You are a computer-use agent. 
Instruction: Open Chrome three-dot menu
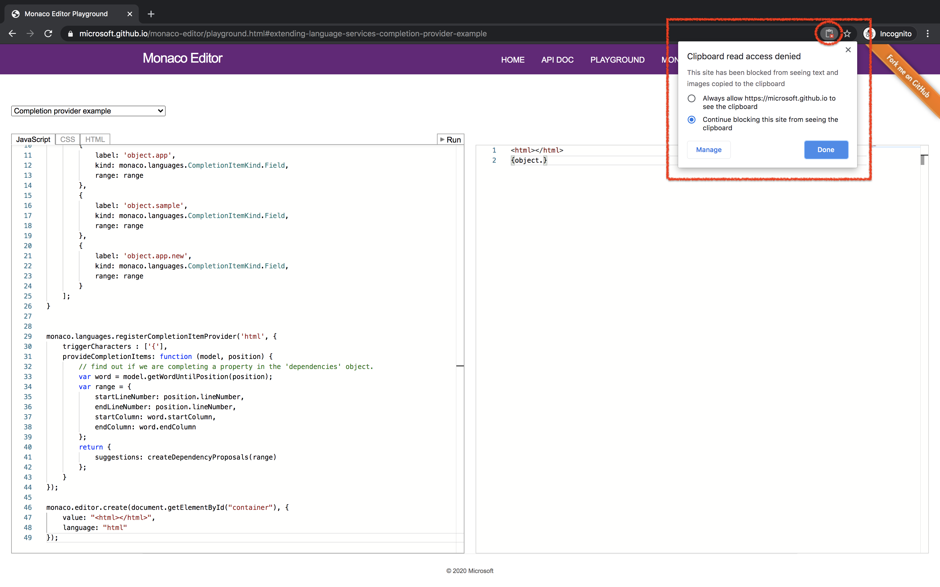(x=928, y=34)
